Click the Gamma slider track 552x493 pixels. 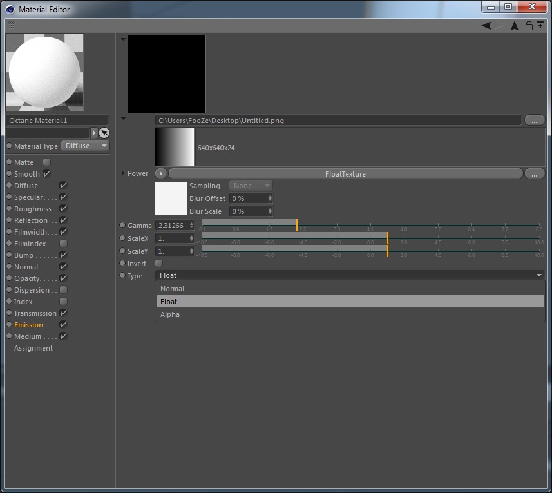coord(370,225)
